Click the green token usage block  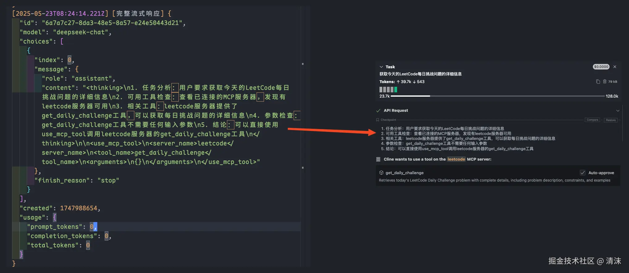[396, 90]
